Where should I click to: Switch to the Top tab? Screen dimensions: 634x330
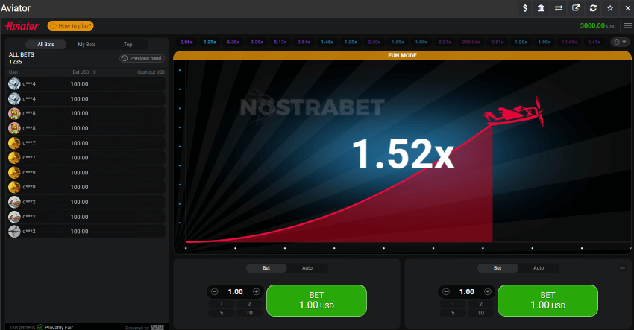click(128, 45)
